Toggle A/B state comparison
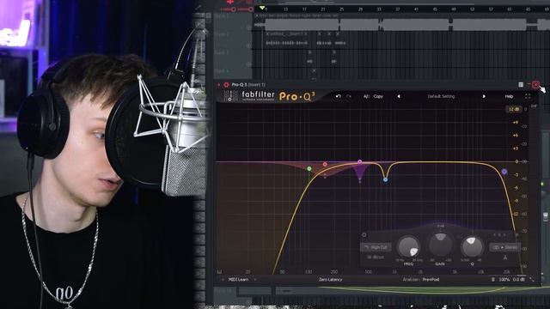This screenshot has height=309, width=550. [366, 96]
